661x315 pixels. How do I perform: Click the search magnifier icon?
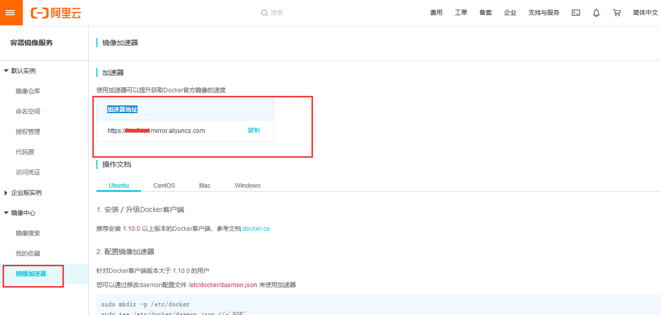(x=264, y=13)
